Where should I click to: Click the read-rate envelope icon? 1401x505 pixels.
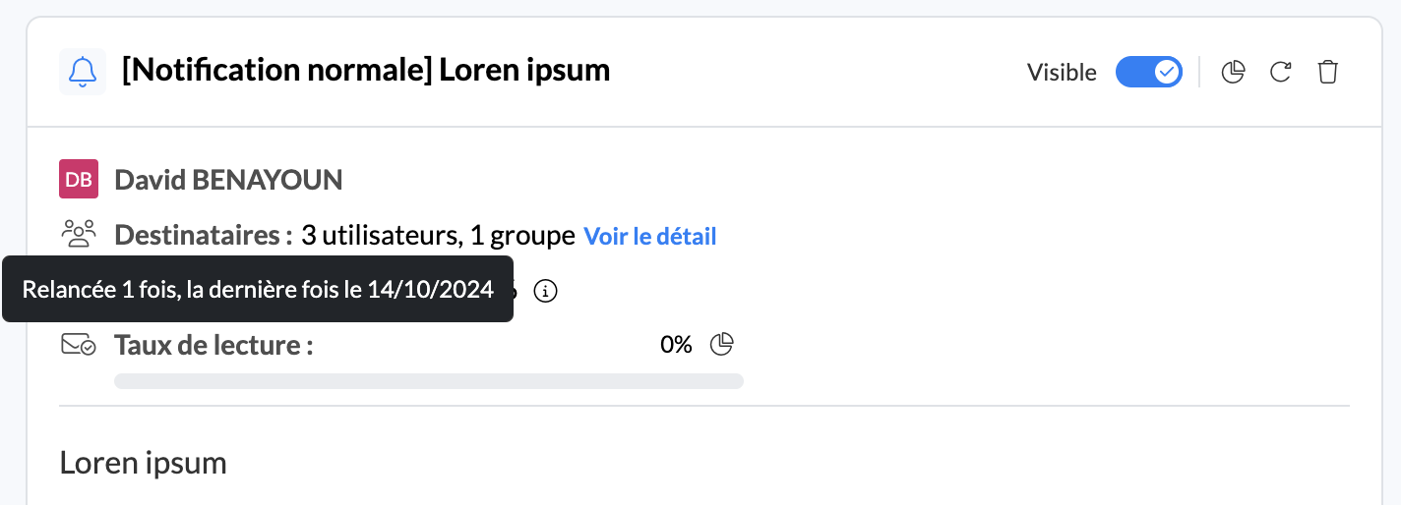pos(79,345)
